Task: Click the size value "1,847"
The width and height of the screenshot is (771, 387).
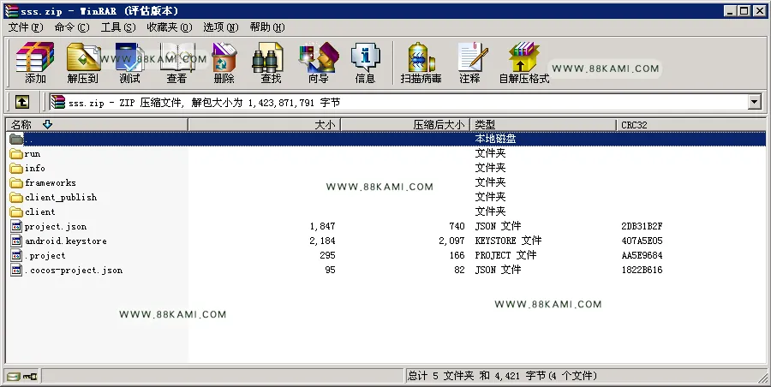Action: pyautogui.click(x=323, y=226)
